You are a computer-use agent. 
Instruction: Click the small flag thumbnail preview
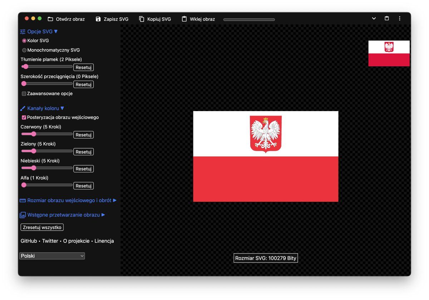[x=389, y=53]
